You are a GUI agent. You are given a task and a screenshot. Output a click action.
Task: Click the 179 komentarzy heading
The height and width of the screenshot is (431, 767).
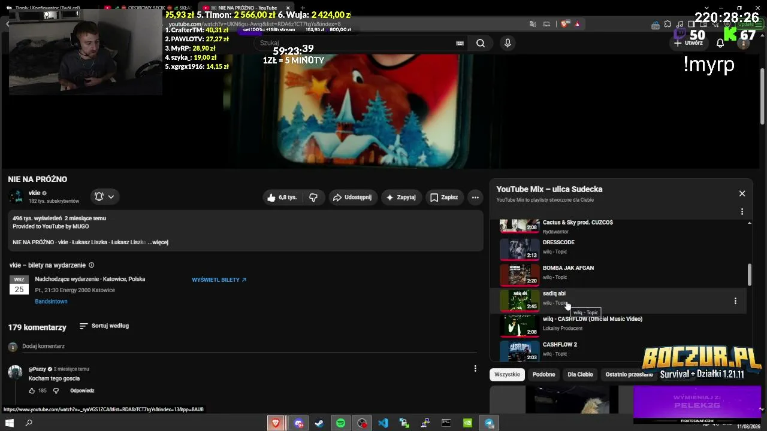(x=37, y=327)
